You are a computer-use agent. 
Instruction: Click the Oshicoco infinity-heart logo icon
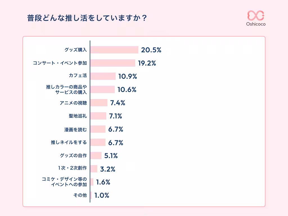[256, 15]
